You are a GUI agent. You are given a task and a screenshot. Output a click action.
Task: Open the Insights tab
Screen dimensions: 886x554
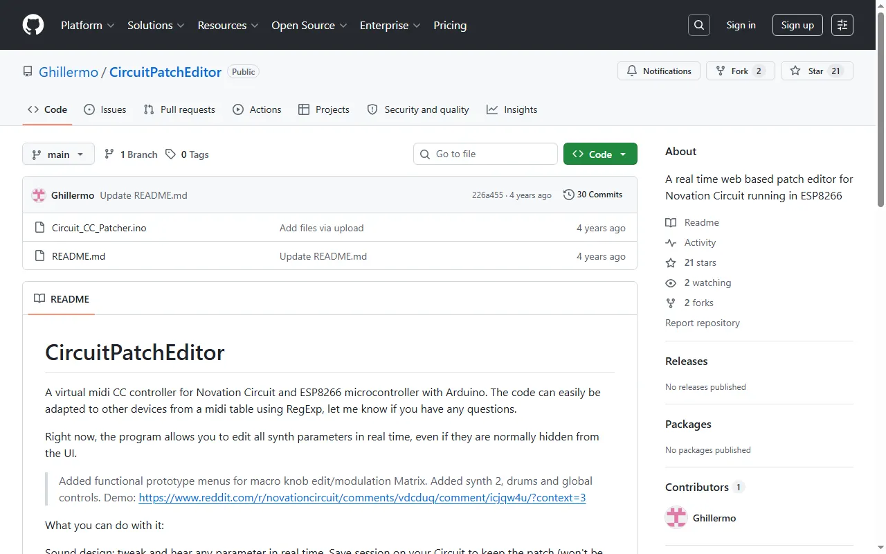point(512,109)
